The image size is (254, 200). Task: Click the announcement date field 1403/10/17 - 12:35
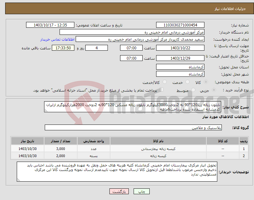(x=50, y=25)
